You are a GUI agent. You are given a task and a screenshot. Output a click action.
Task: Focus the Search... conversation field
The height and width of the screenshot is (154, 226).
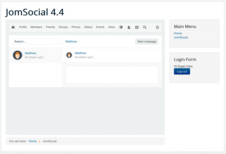36,41
